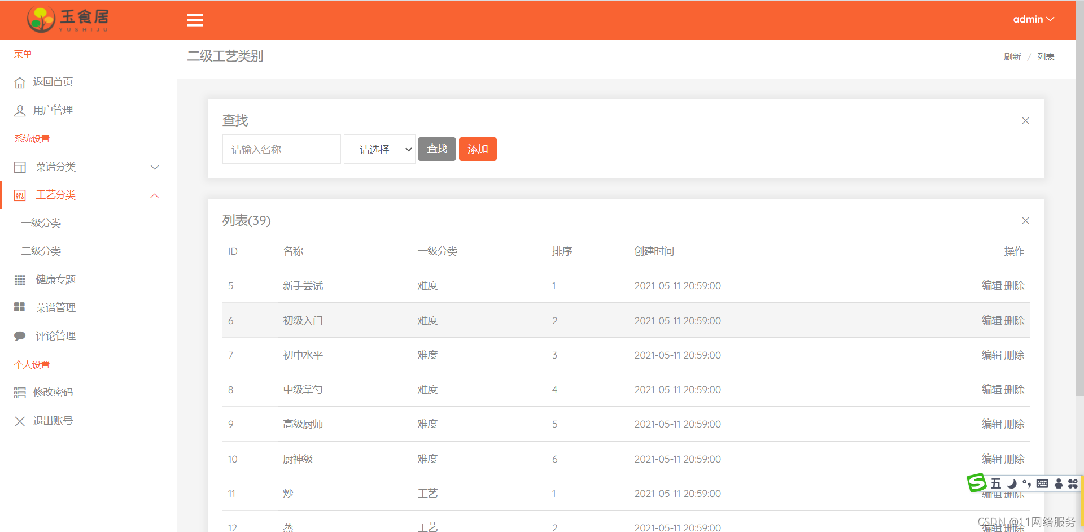The height and width of the screenshot is (532, 1084).
Task: Click the tiles icon beside 菜谱管理
Action: click(20, 307)
